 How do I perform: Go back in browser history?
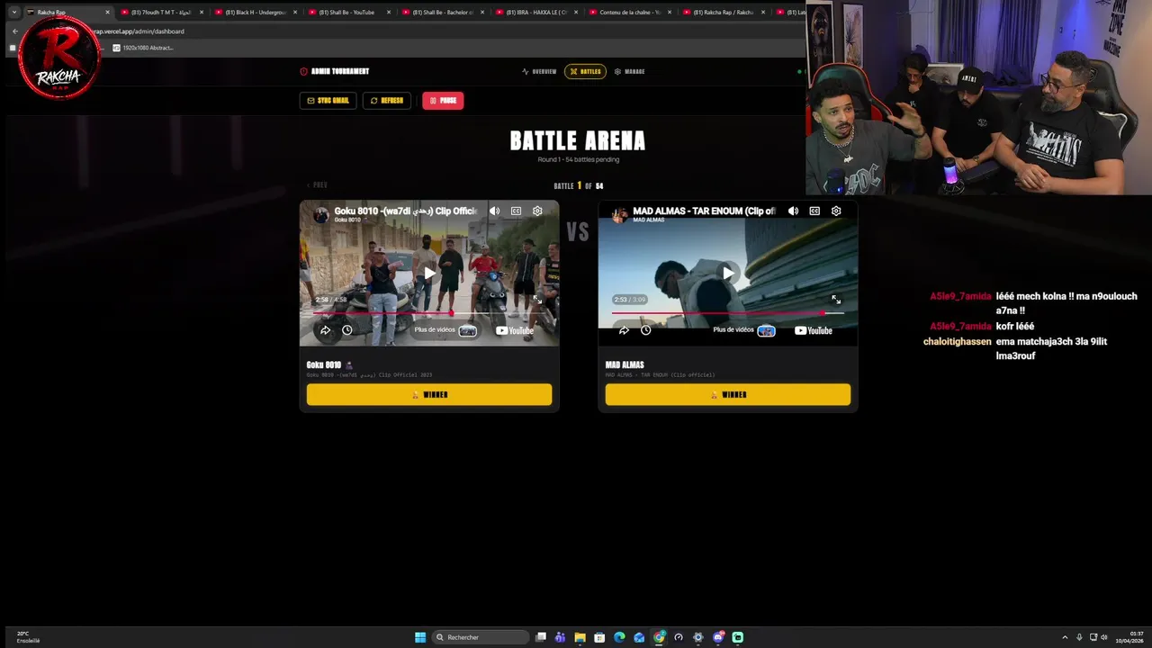tap(14, 31)
